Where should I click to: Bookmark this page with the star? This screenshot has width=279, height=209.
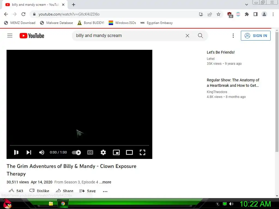click(219, 14)
